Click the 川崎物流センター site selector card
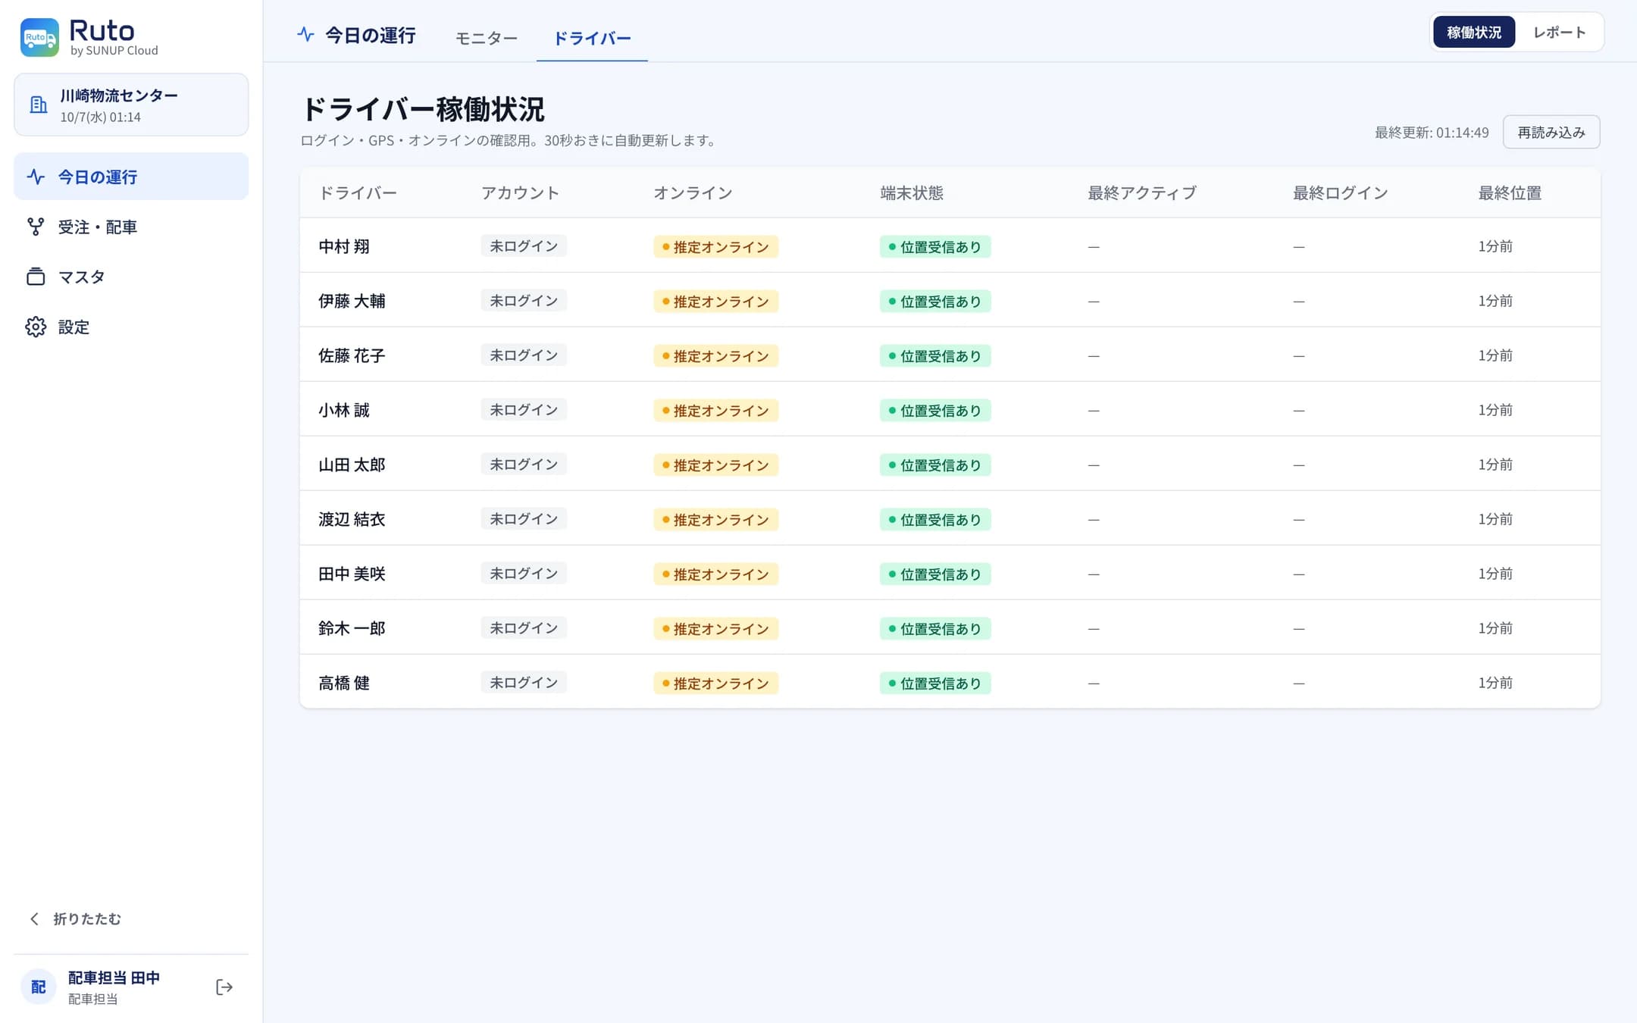The height and width of the screenshot is (1023, 1637). (x=131, y=105)
